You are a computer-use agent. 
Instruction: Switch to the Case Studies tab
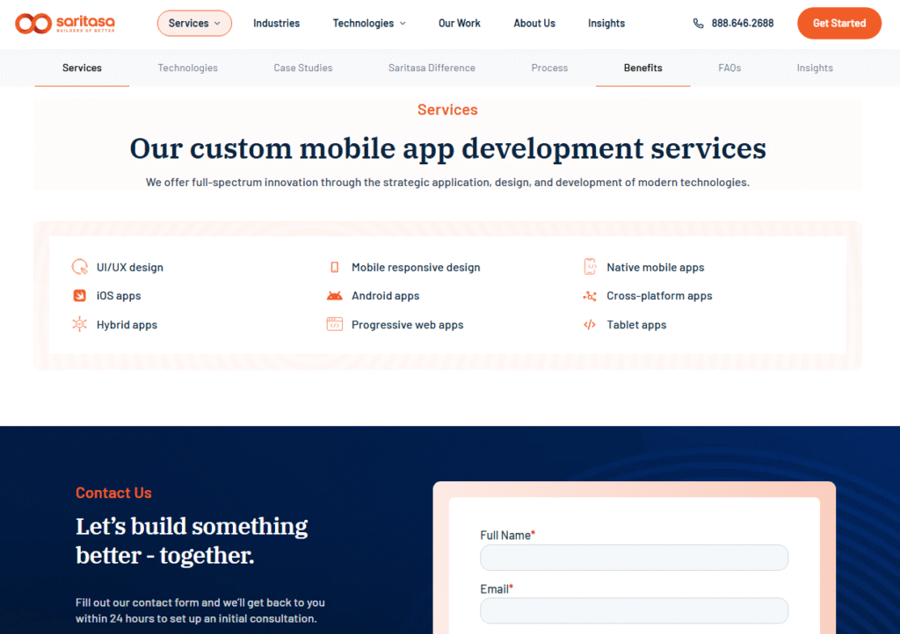(x=303, y=68)
